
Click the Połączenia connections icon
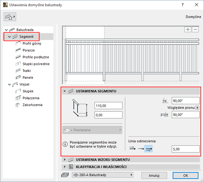pyautogui.click(x=18, y=98)
